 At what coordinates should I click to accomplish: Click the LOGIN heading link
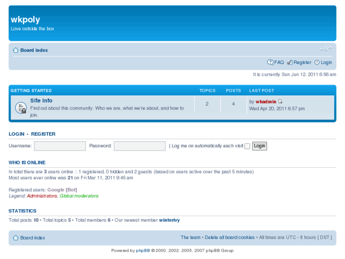tap(17, 134)
